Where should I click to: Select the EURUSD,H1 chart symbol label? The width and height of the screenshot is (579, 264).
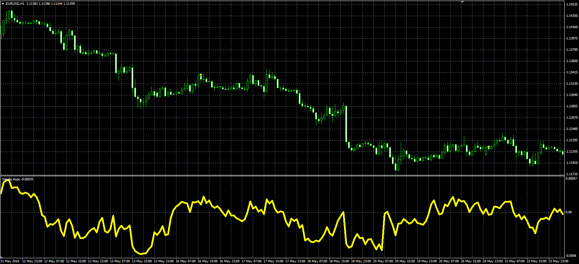(x=15, y=3)
